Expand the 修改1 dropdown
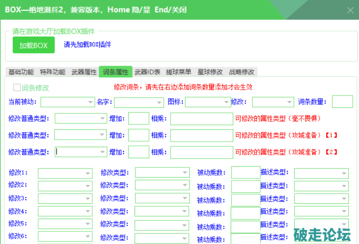 [x=65, y=173]
